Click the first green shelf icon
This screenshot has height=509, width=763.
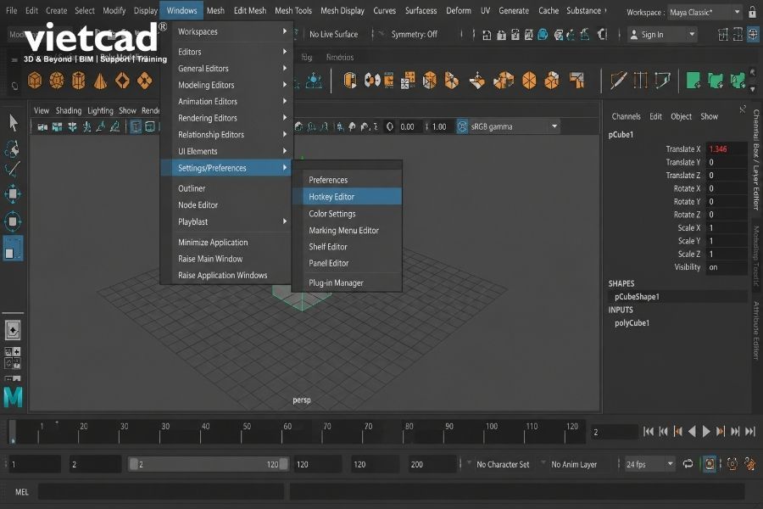[x=693, y=81]
